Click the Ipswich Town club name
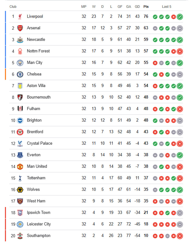This screenshot has height=246, width=192. (38, 212)
